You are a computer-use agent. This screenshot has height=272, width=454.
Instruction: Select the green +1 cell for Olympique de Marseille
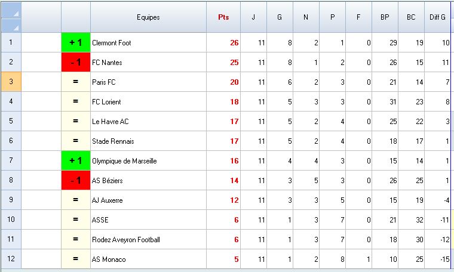[x=76, y=160]
